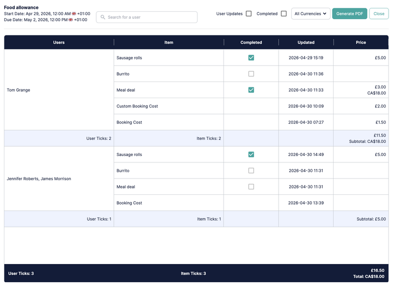
Task: Click the Completed column header
Action: [x=251, y=42]
